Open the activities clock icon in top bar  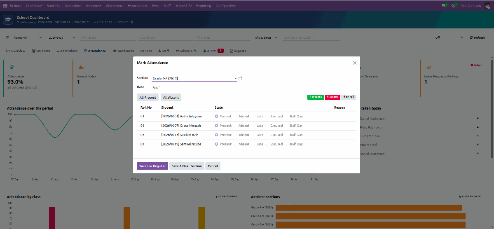pyautogui.click(x=454, y=5)
